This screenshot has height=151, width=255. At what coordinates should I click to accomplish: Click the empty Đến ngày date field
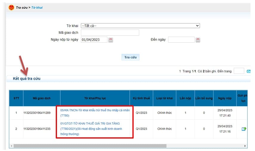[181, 40]
